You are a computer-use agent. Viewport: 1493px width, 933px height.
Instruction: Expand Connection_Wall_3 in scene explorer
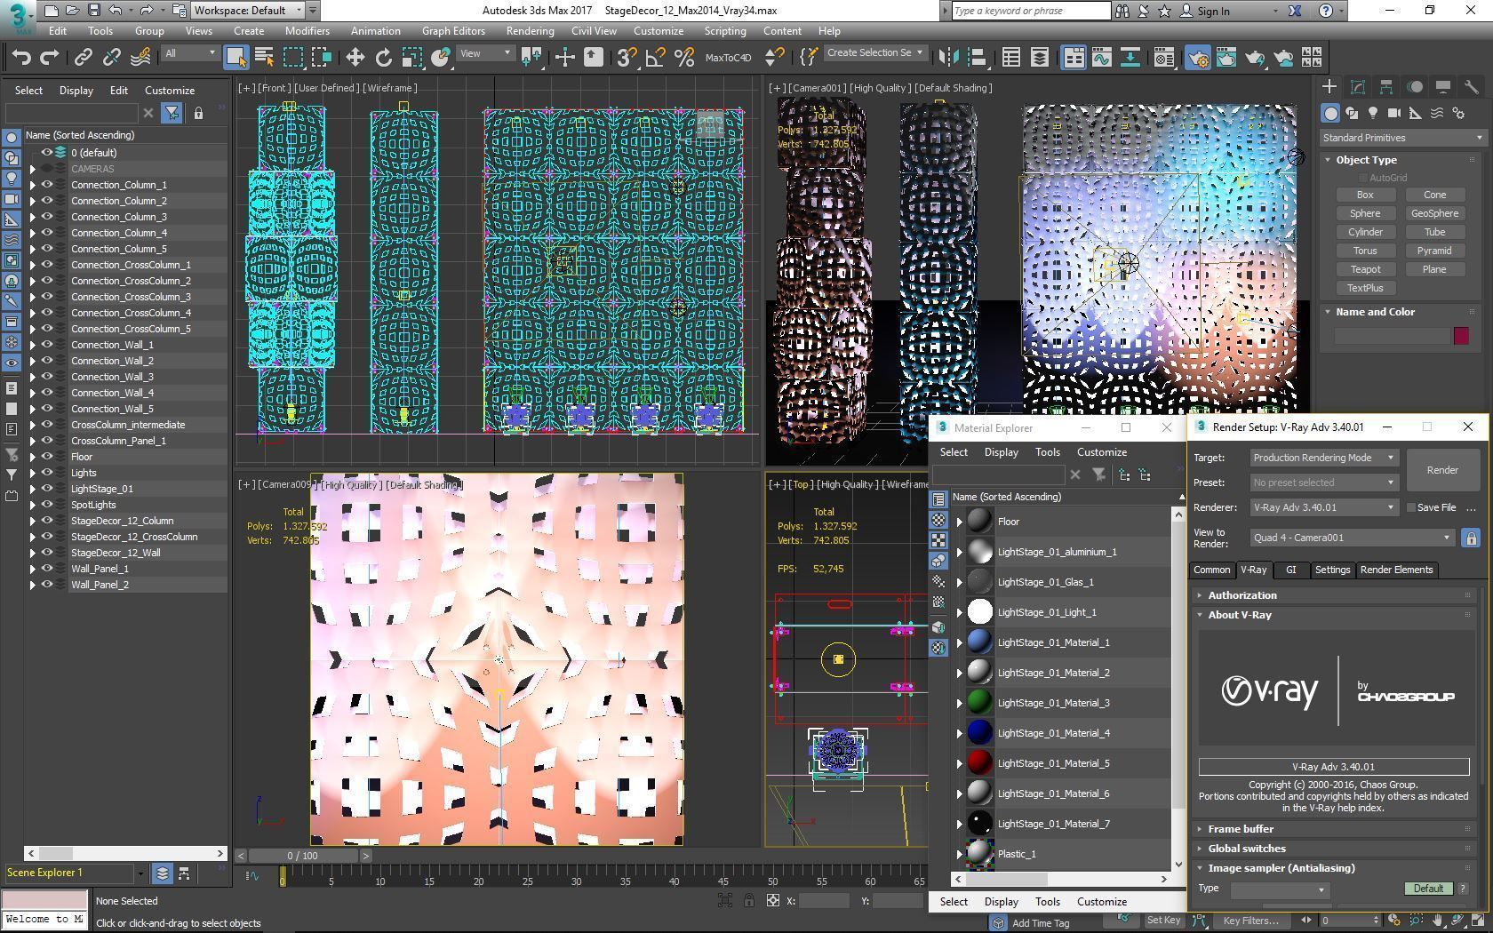tap(33, 377)
